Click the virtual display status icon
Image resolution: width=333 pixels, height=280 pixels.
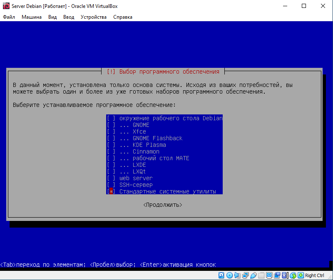tap(269, 275)
